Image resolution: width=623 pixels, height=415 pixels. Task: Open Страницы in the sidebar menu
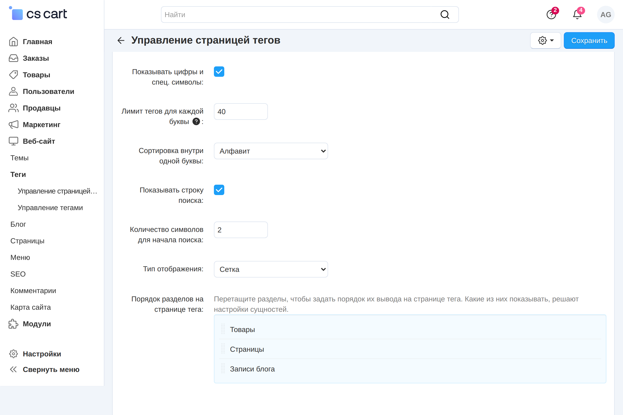pos(27,241)
